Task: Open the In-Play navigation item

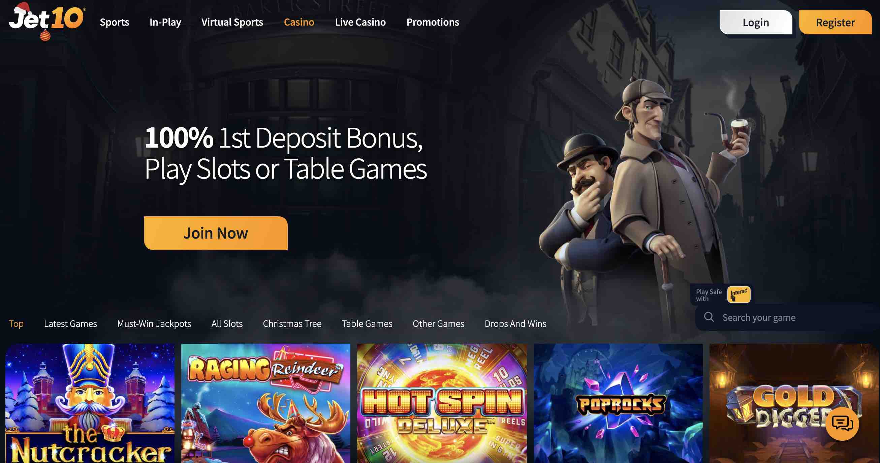Action: coord(165,22)
